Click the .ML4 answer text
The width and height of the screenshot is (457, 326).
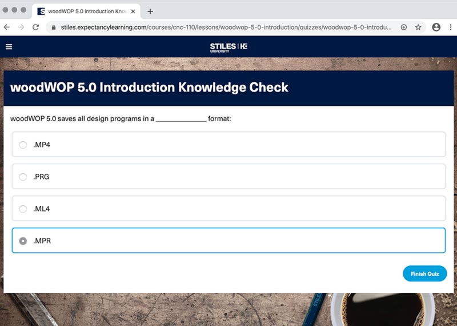(41, 209)
